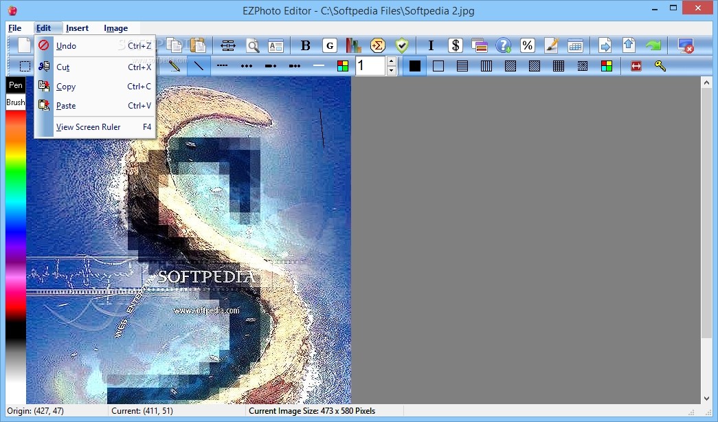Click the monitor with red X icon
The width and height of the screenshot is (718, 422).
pyautogui.click(x=686, y=45)
